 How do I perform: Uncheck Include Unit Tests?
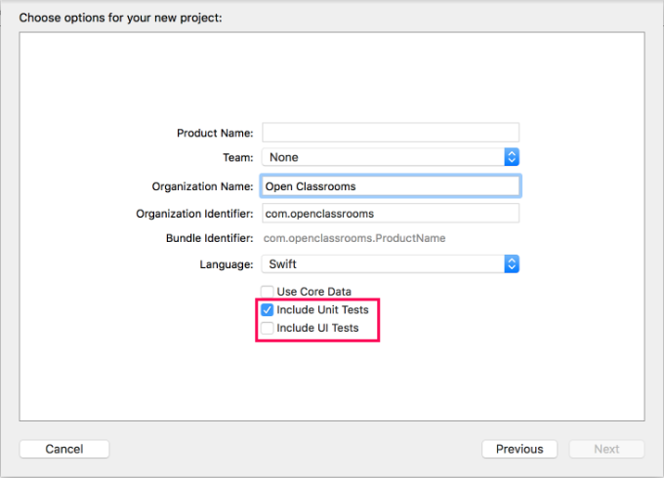pyautogui.click(x=268, y=309)
